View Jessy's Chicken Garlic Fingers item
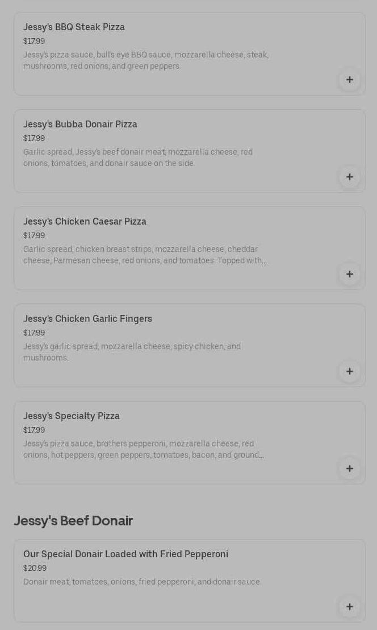Screen dimensions: 377x630 (x=87, y=319)
